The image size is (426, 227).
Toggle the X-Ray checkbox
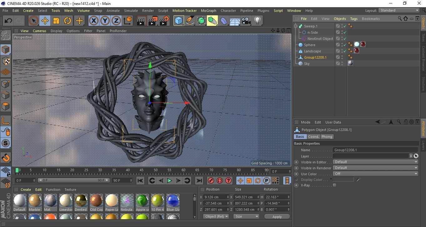click(x=335, y=185)
